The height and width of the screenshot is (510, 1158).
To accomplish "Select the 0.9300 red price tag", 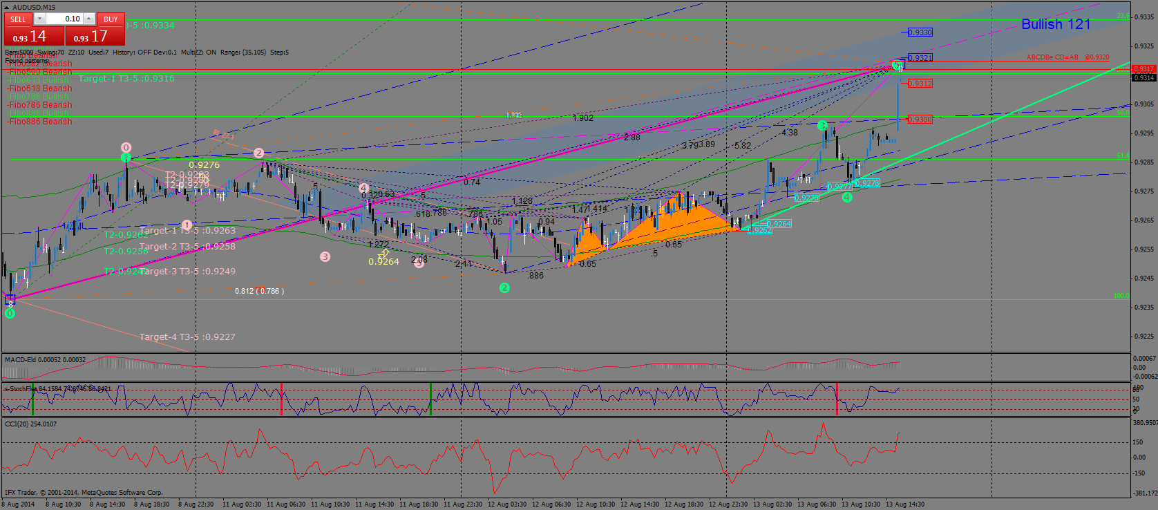I will 920,120.
